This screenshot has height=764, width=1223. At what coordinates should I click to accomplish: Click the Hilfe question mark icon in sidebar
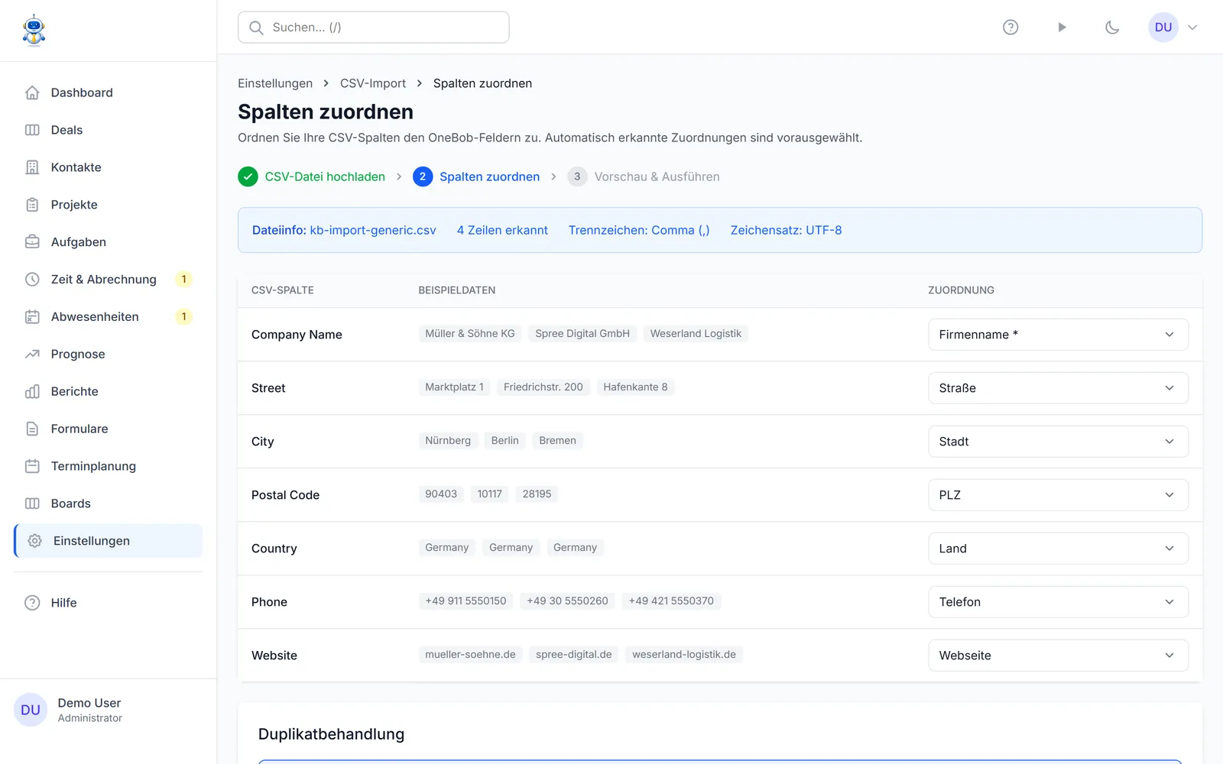click(x=32, y=603)
